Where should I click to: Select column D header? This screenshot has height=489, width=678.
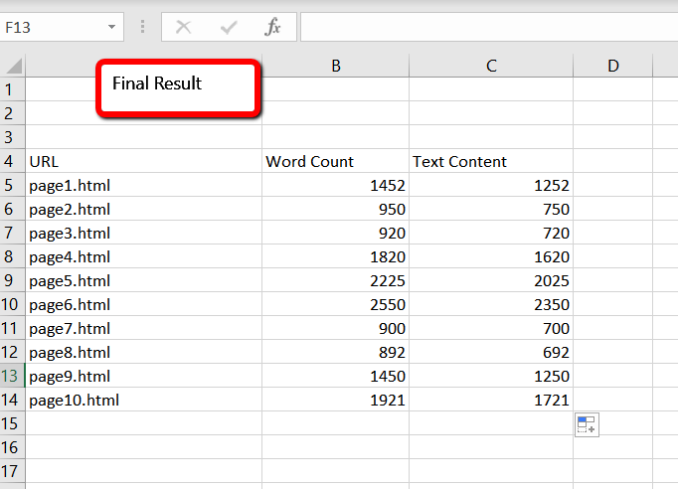[612, 66]
